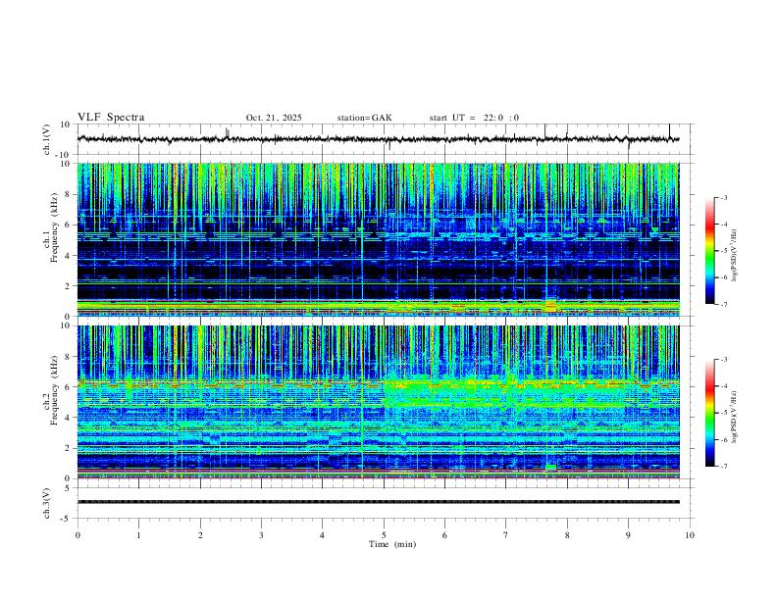Click time axis tick label '5'

[384, 535]
